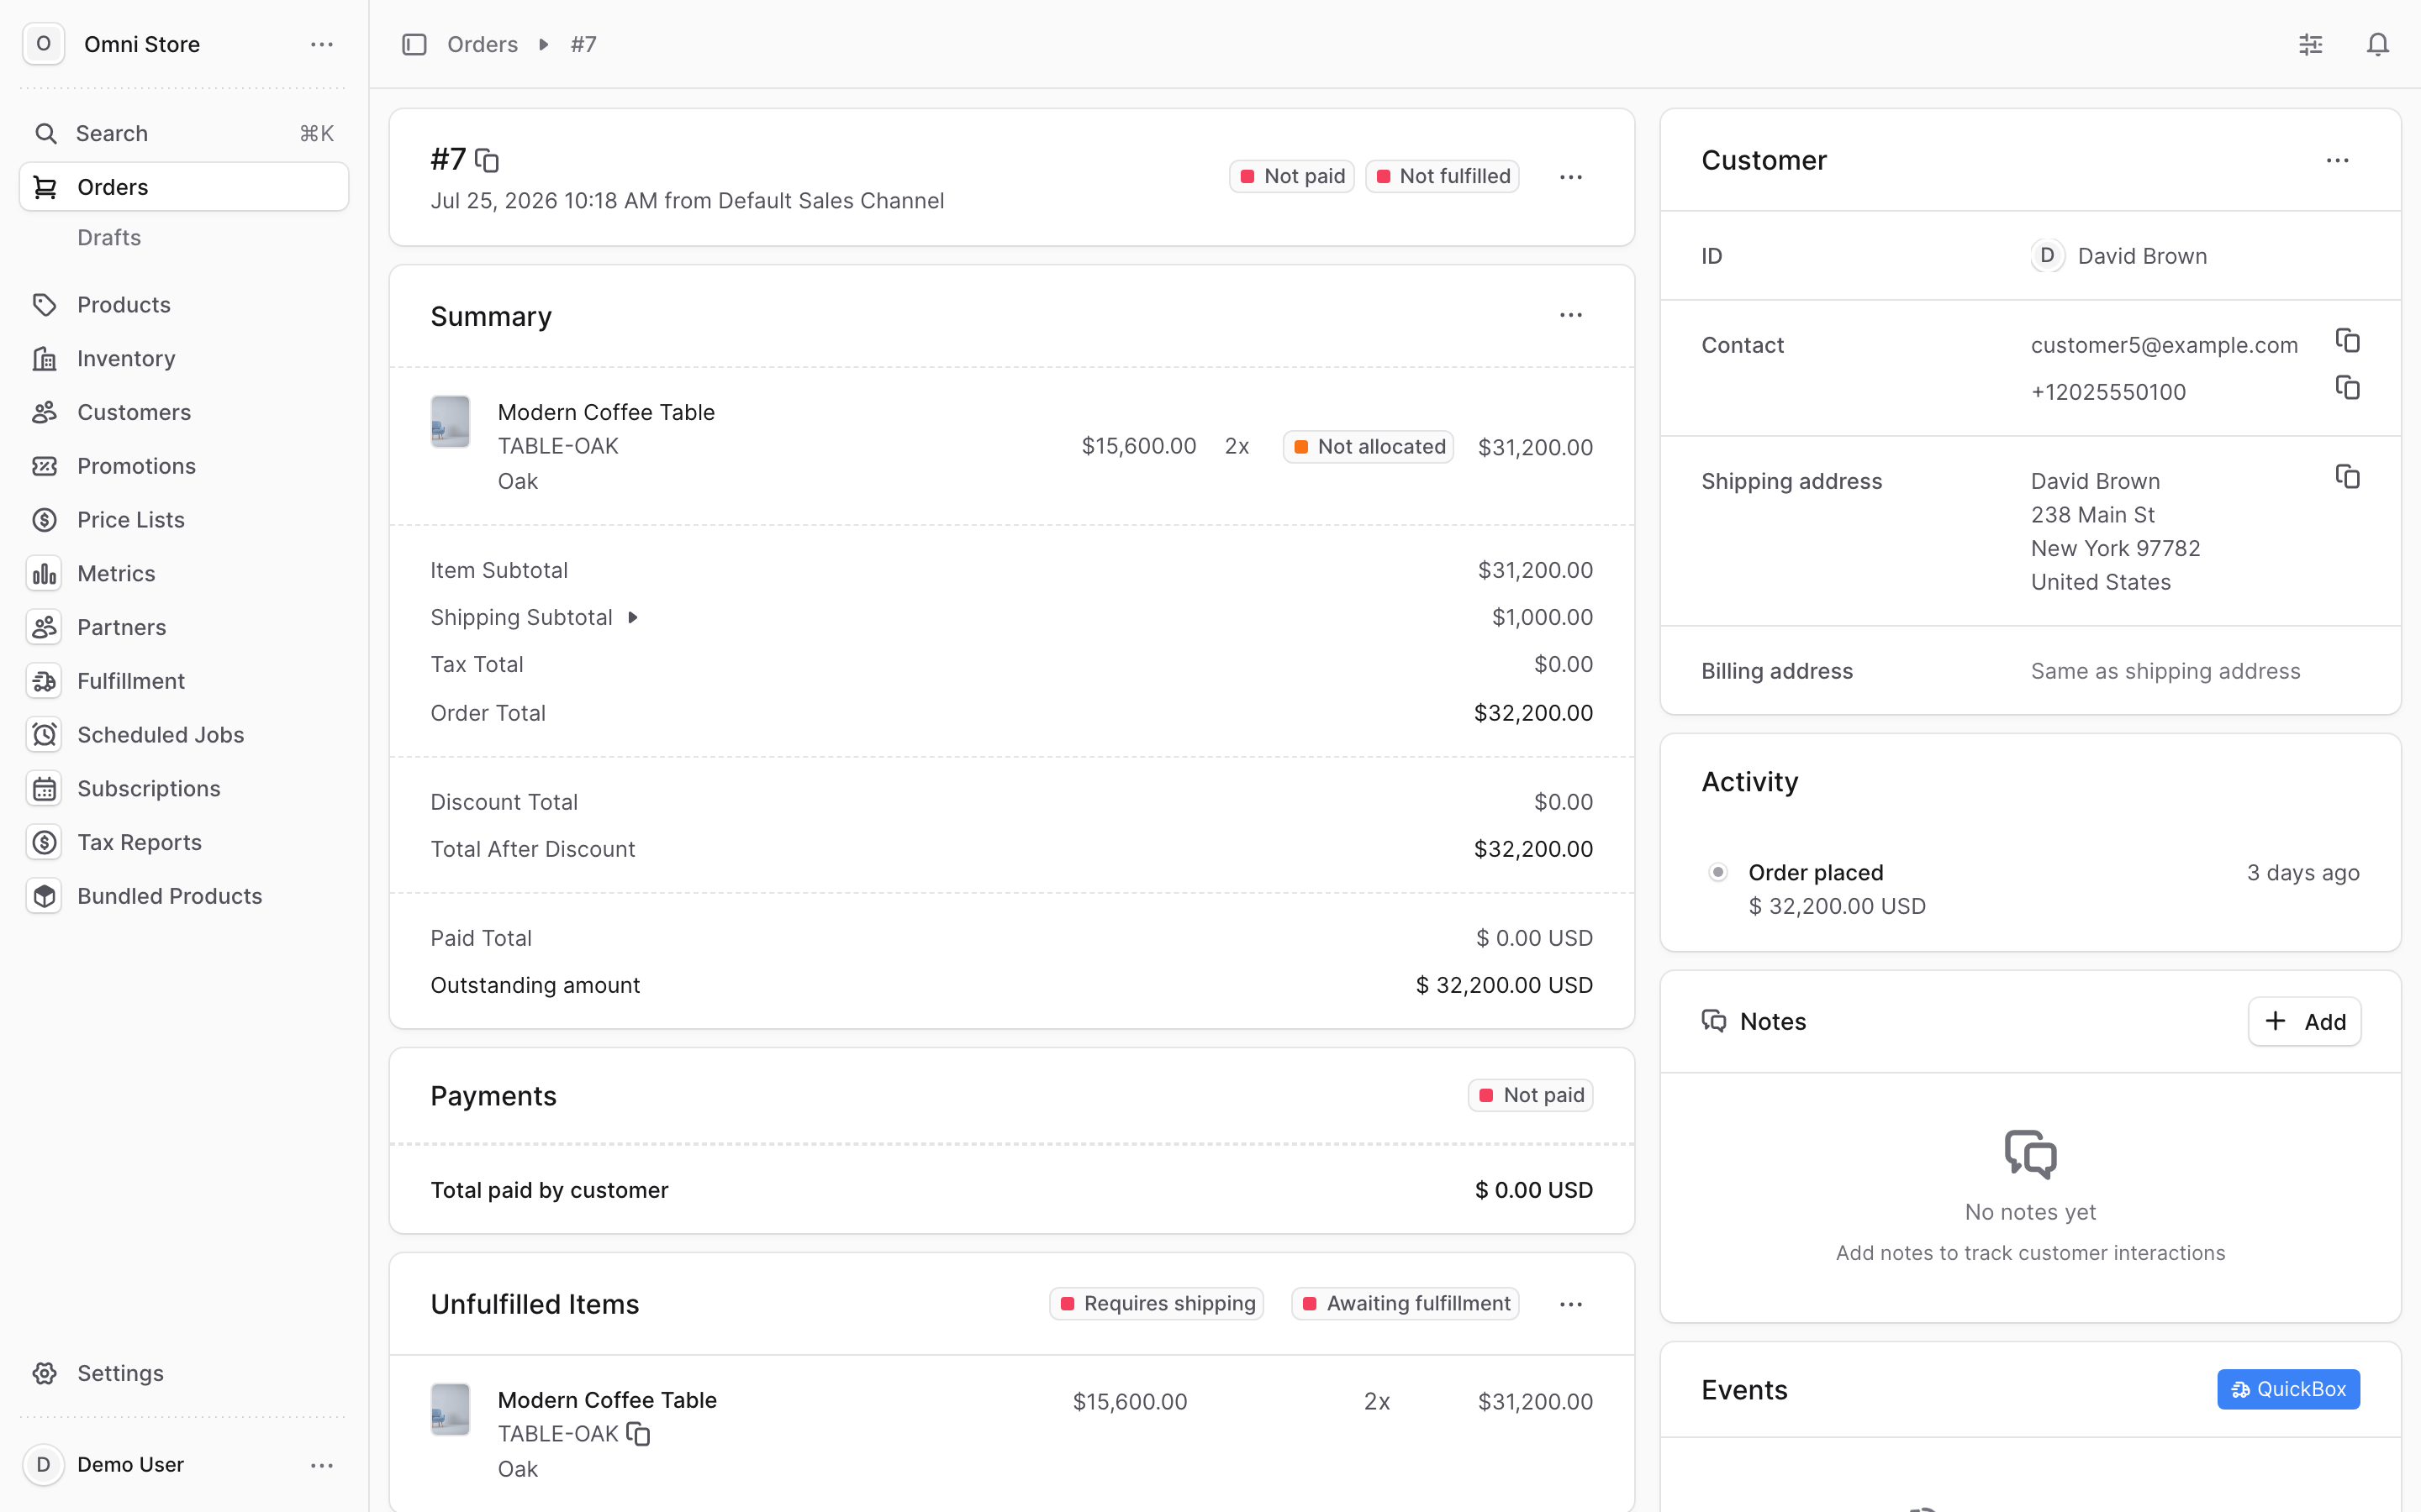This screenshot has width=2421, height=1512.
Task: Click the Tax Reports icon
Action: coord(44,842)
